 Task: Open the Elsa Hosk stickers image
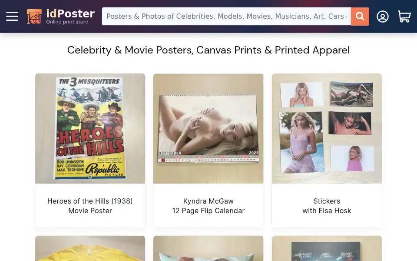point(327,128)
